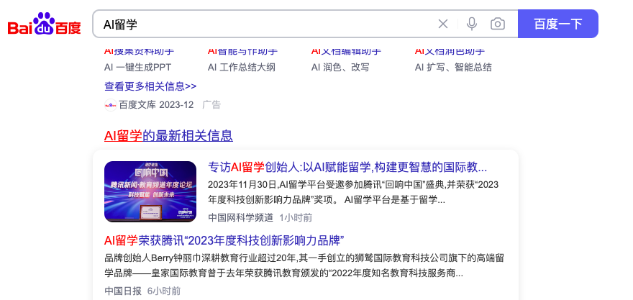Click the snippet starting 2023年11月30日,AI留学平台
Screen dimensions: 633x300
[353, 192]
